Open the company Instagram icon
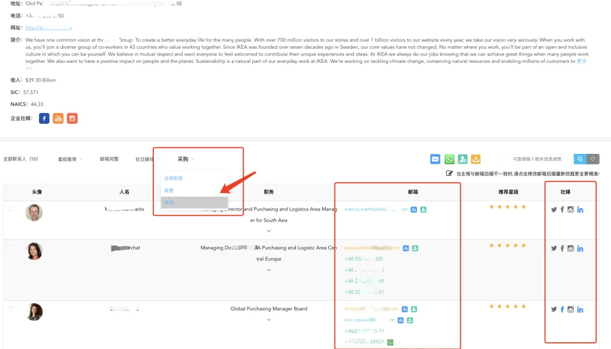This screenshot has width=611, height=349. [72, 118]
